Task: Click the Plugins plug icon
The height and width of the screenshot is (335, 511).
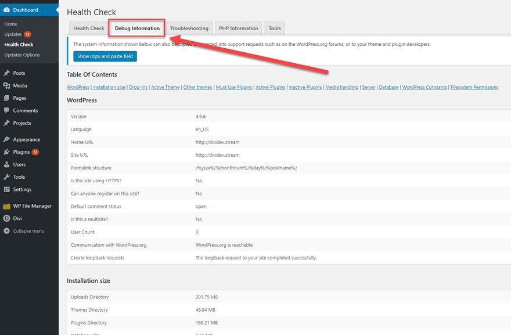Action: coord(7,151)
